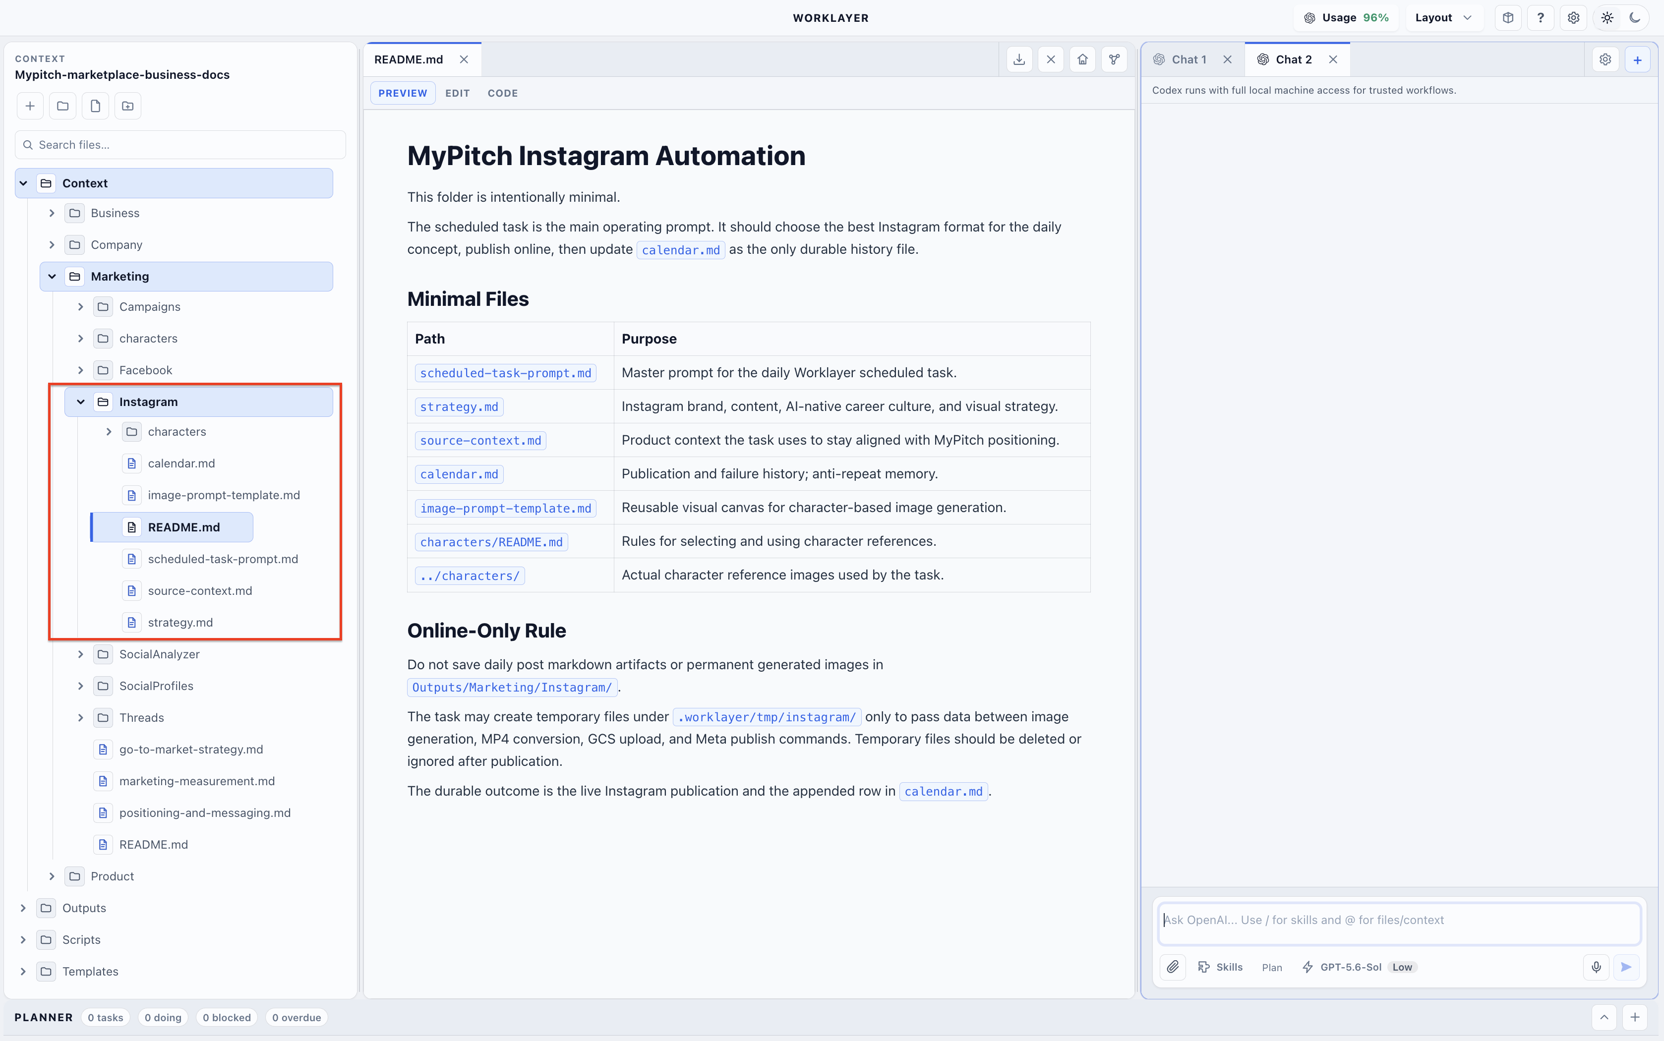Click the cube icon in top bar
Image resolution: width=1664 pixels, height=1041 pixels.
tap(1508, 18)
